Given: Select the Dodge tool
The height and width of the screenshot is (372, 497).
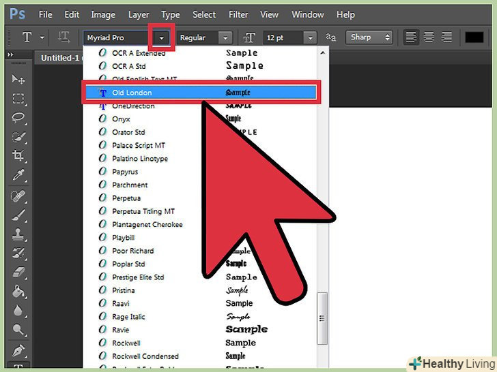Looking at the screenshot, I should point(18,330).
